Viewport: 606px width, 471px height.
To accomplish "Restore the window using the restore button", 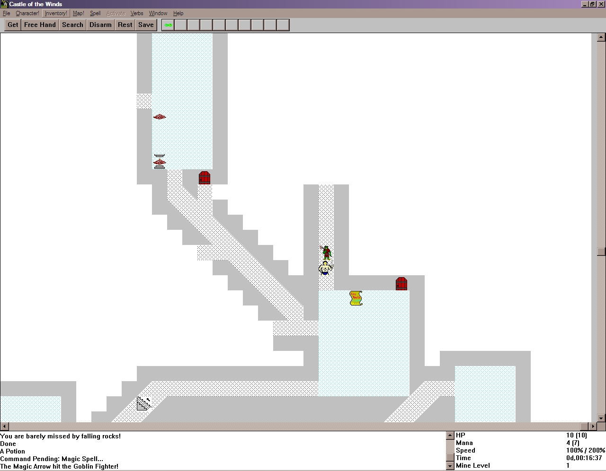I will [x=592, y=4].
